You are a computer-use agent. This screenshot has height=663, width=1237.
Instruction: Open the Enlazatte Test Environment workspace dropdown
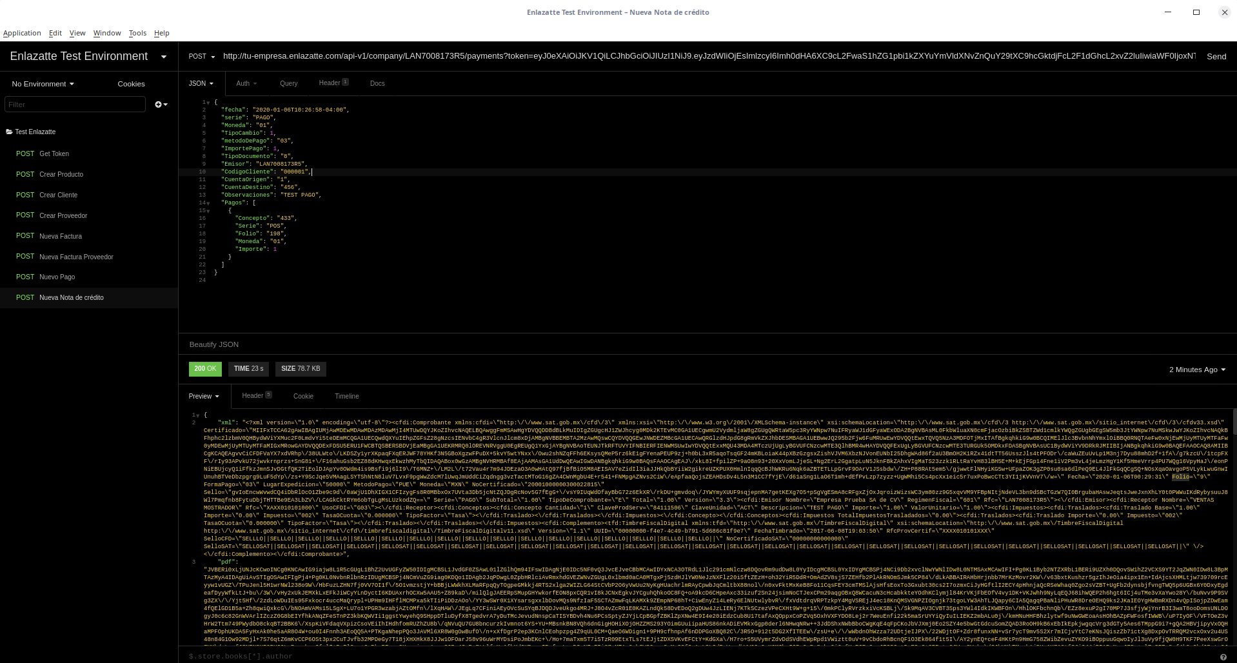[x=163, y=57]
